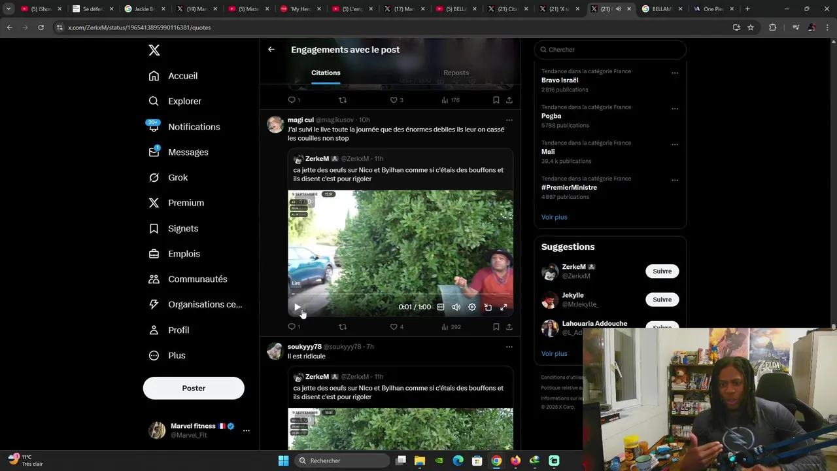Open Firefox from the taskbar
837x471 pixels.
tap(515, 461)
